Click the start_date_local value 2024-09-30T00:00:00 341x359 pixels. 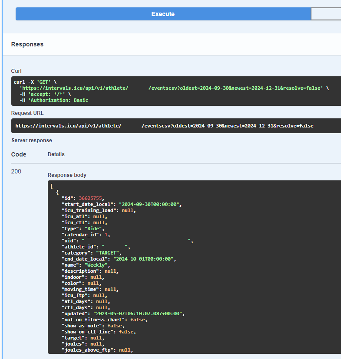pos(149,204)
